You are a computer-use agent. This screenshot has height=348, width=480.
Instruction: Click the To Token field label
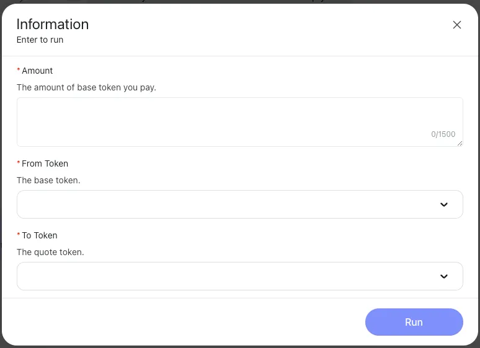click(x=40, y=235)
